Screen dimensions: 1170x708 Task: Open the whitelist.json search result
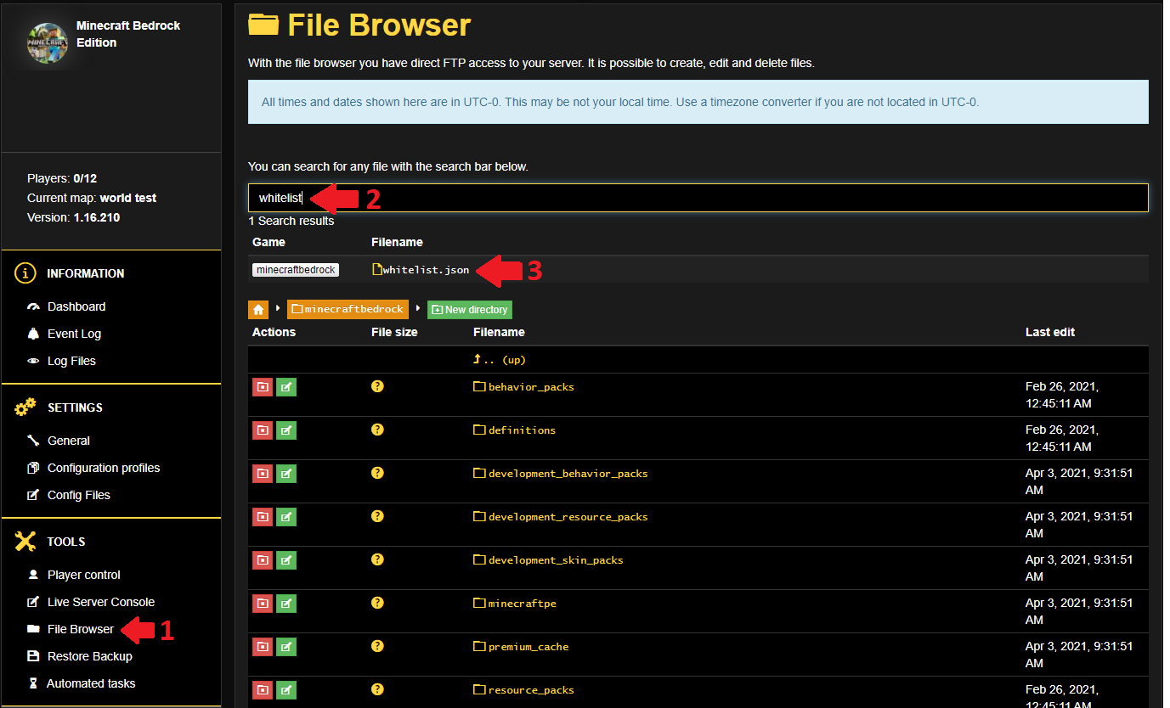tap(425, 270)
